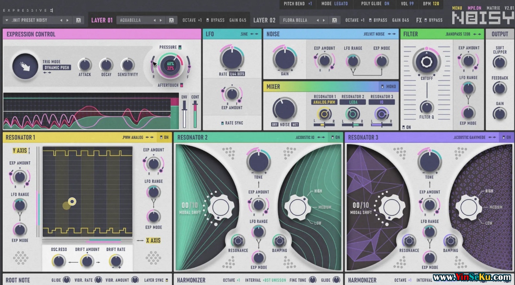Click the filter Cutoff knob
The image size is (515, 285).
427,62
